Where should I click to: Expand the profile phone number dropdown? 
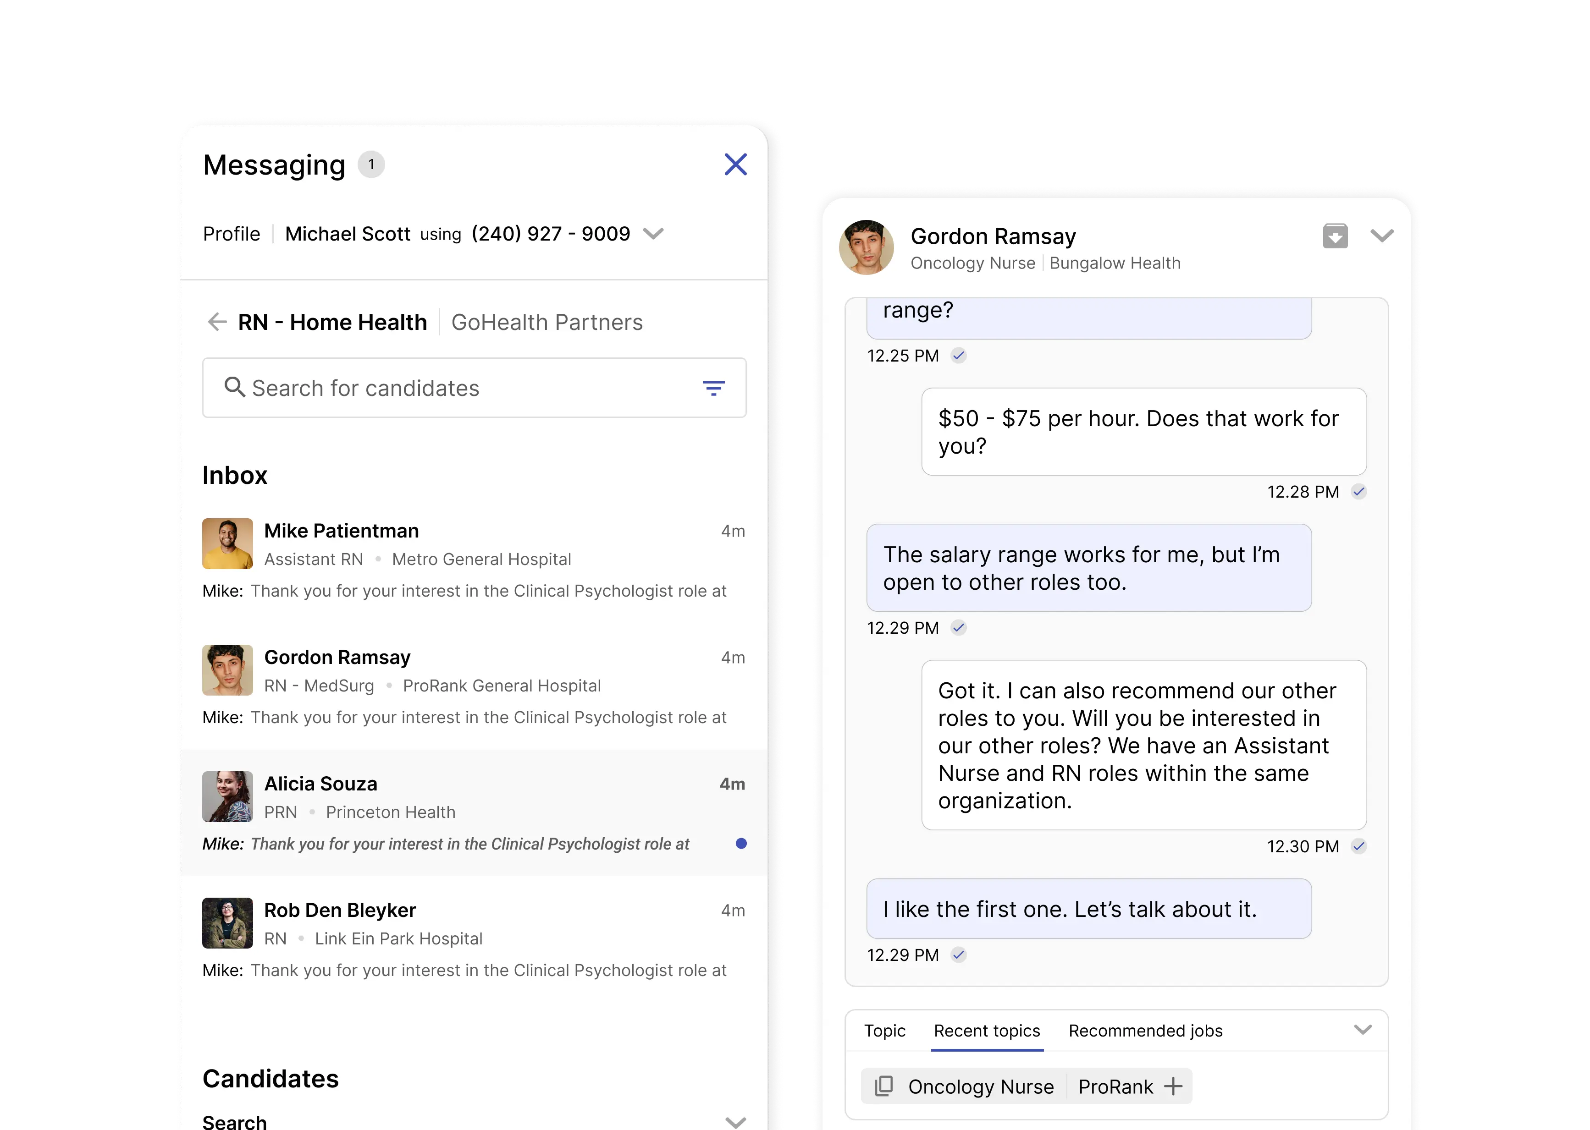tap(653, 234)
